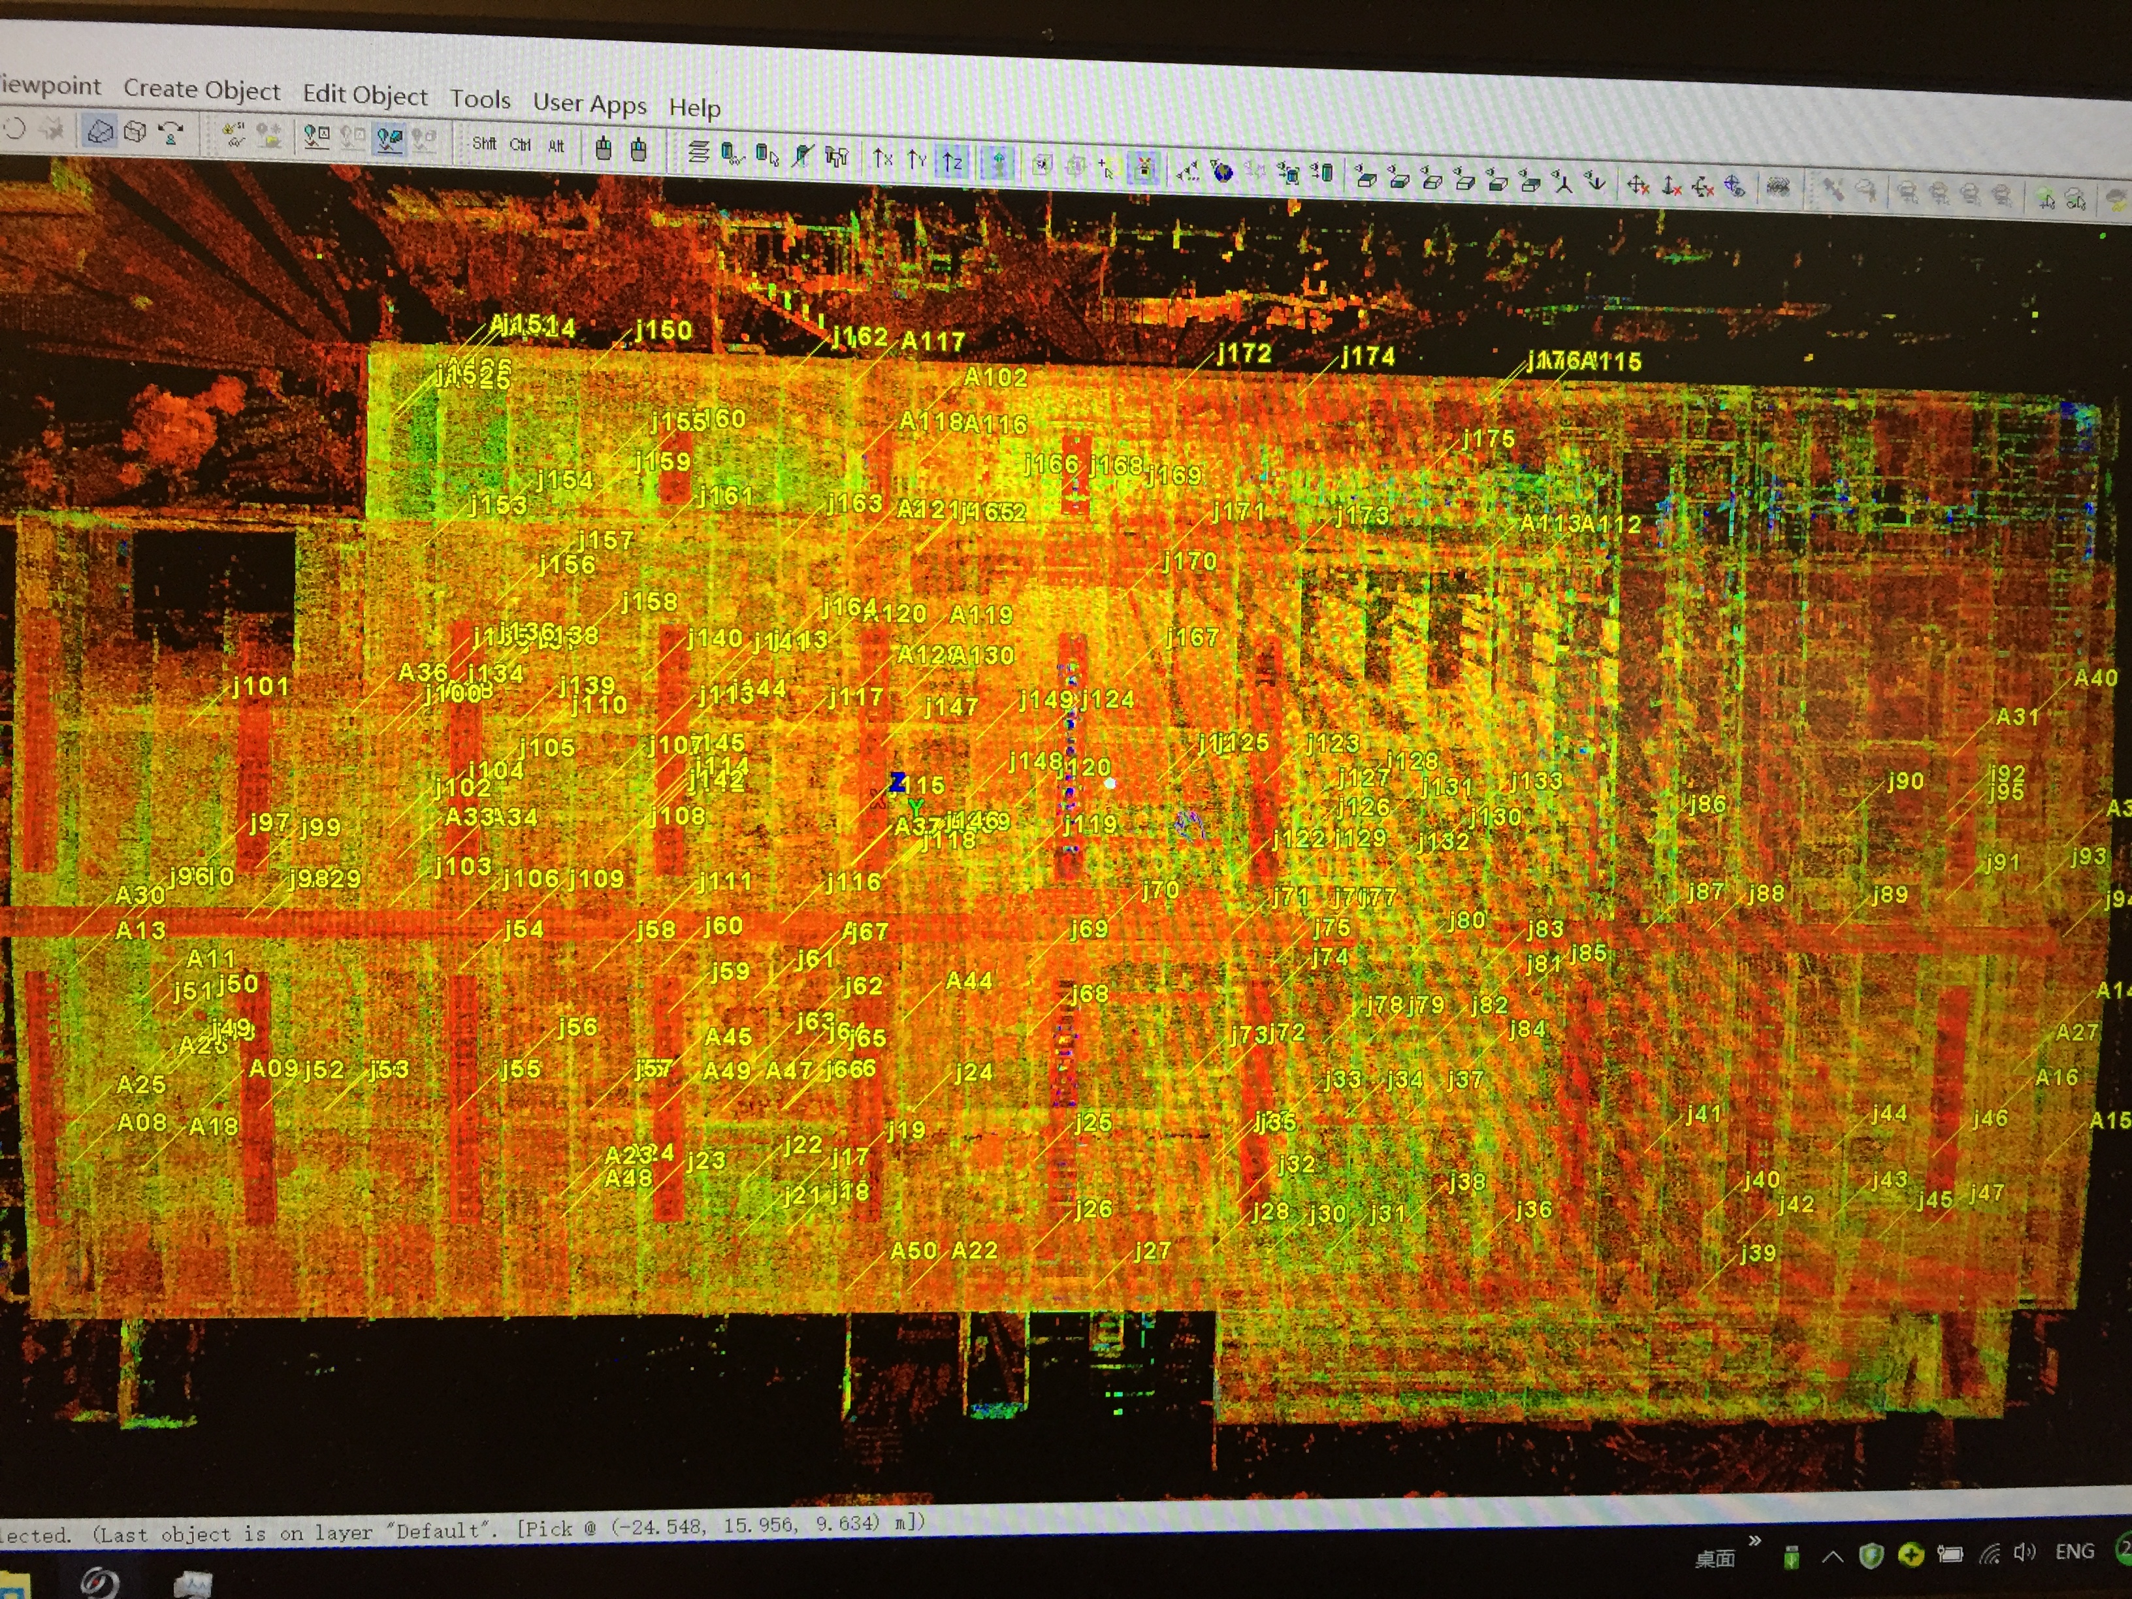Click the up-direction Y axis icon
This screenshot has height=1599, width=2132.
[x=916, y=159]
